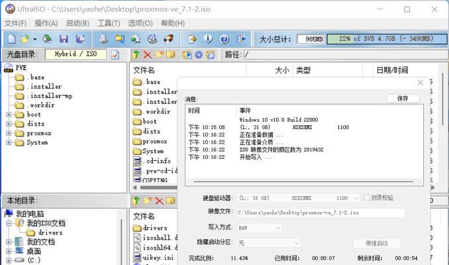Open the 帮助(H) menu
Image resolution: width=449 pixels, height=265 pixels.
(x=173, y=23)
